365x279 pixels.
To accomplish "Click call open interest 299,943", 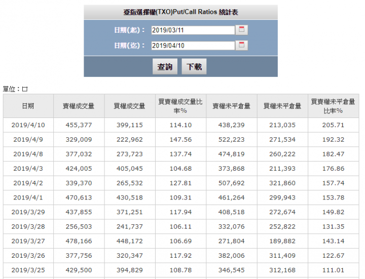I will tap(282, 197).
